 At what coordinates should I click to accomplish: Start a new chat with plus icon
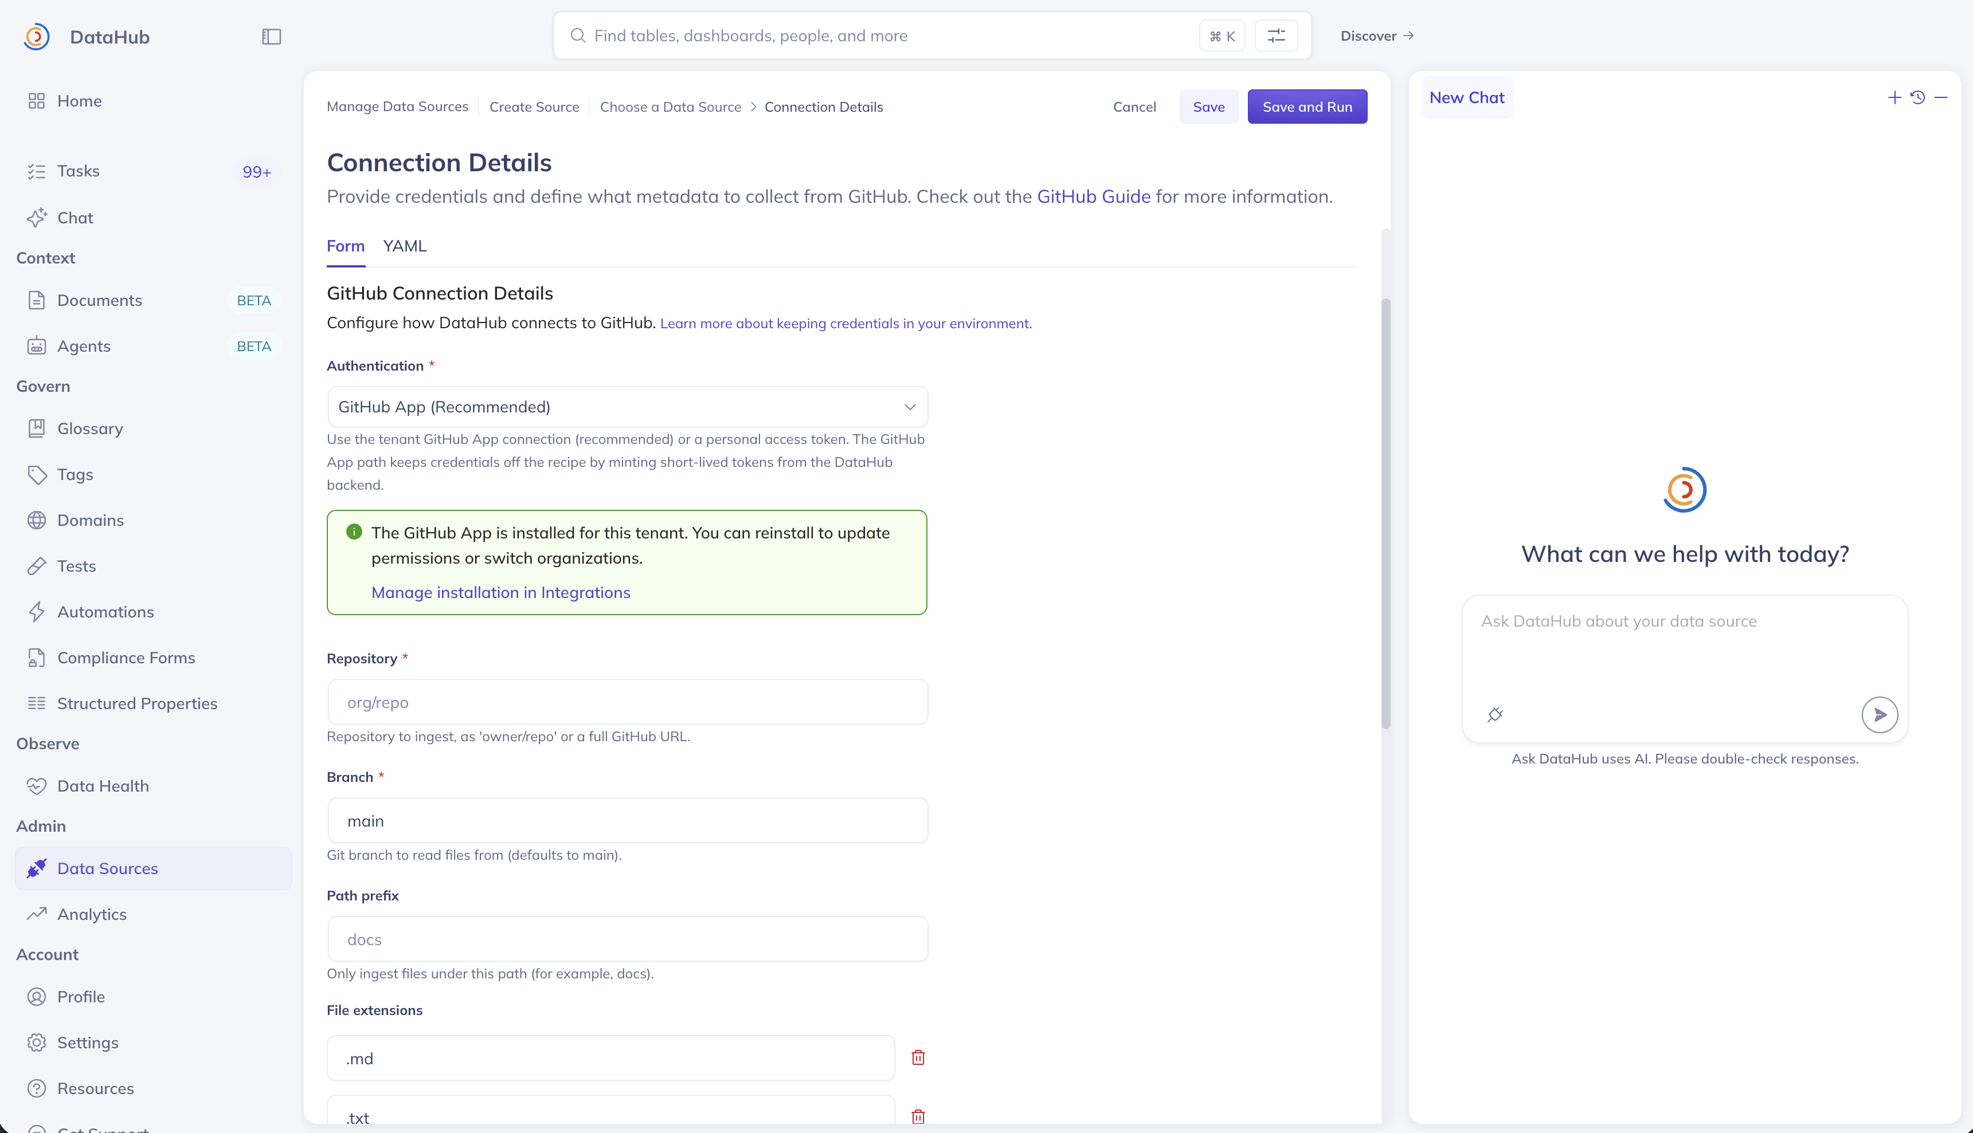[x=1894, y=97]
